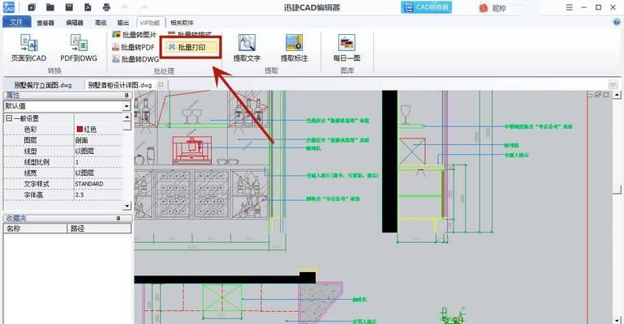The image size is (624, 324).
Task: Click the 名称 column header in favorites
Action: point(36,228)
